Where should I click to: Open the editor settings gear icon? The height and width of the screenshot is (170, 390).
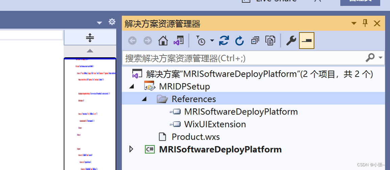(x=112, y=22)
